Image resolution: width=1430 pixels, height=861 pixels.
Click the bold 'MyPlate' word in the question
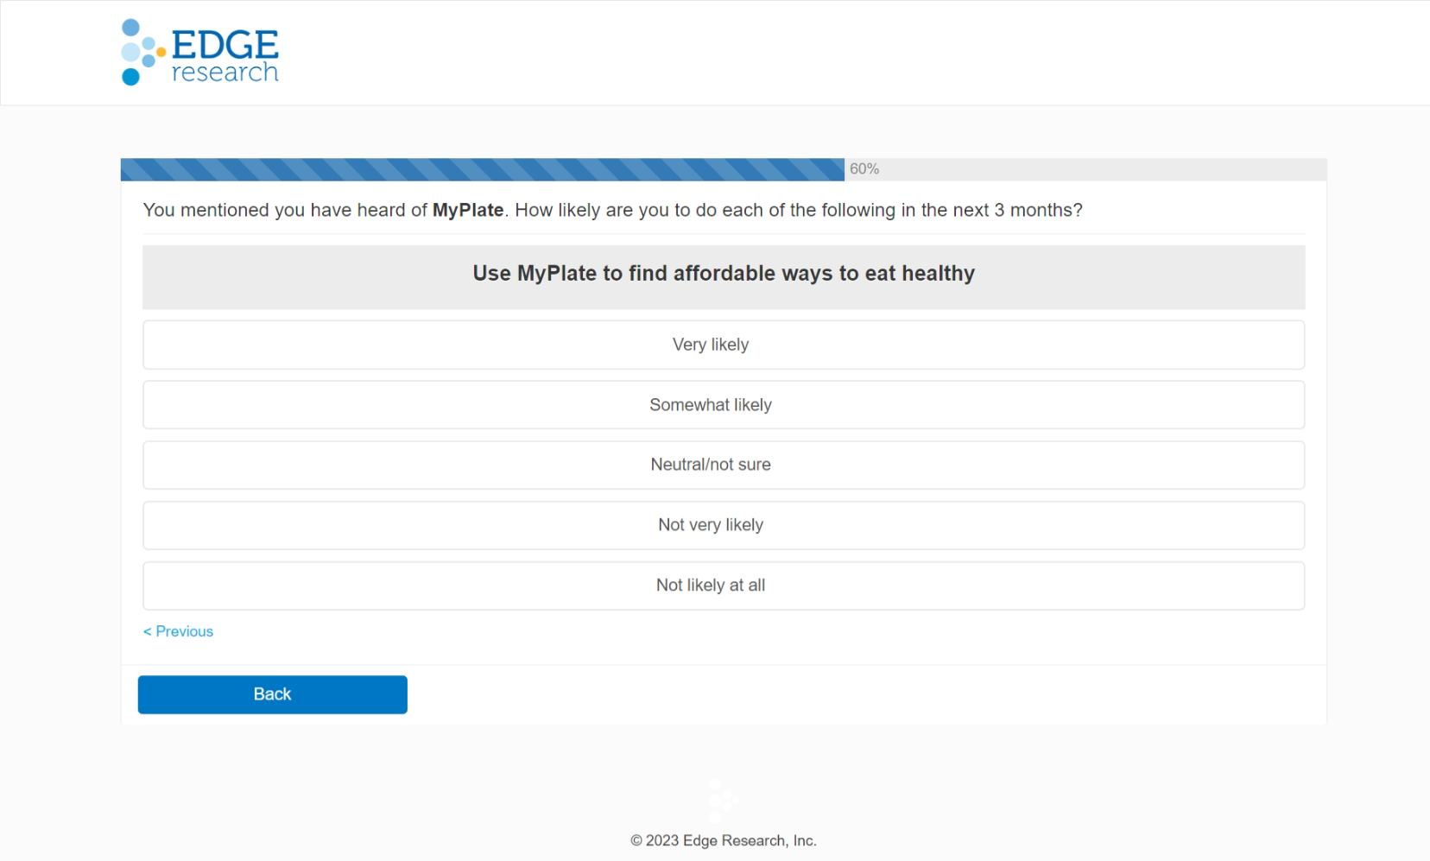coord(468,210)
